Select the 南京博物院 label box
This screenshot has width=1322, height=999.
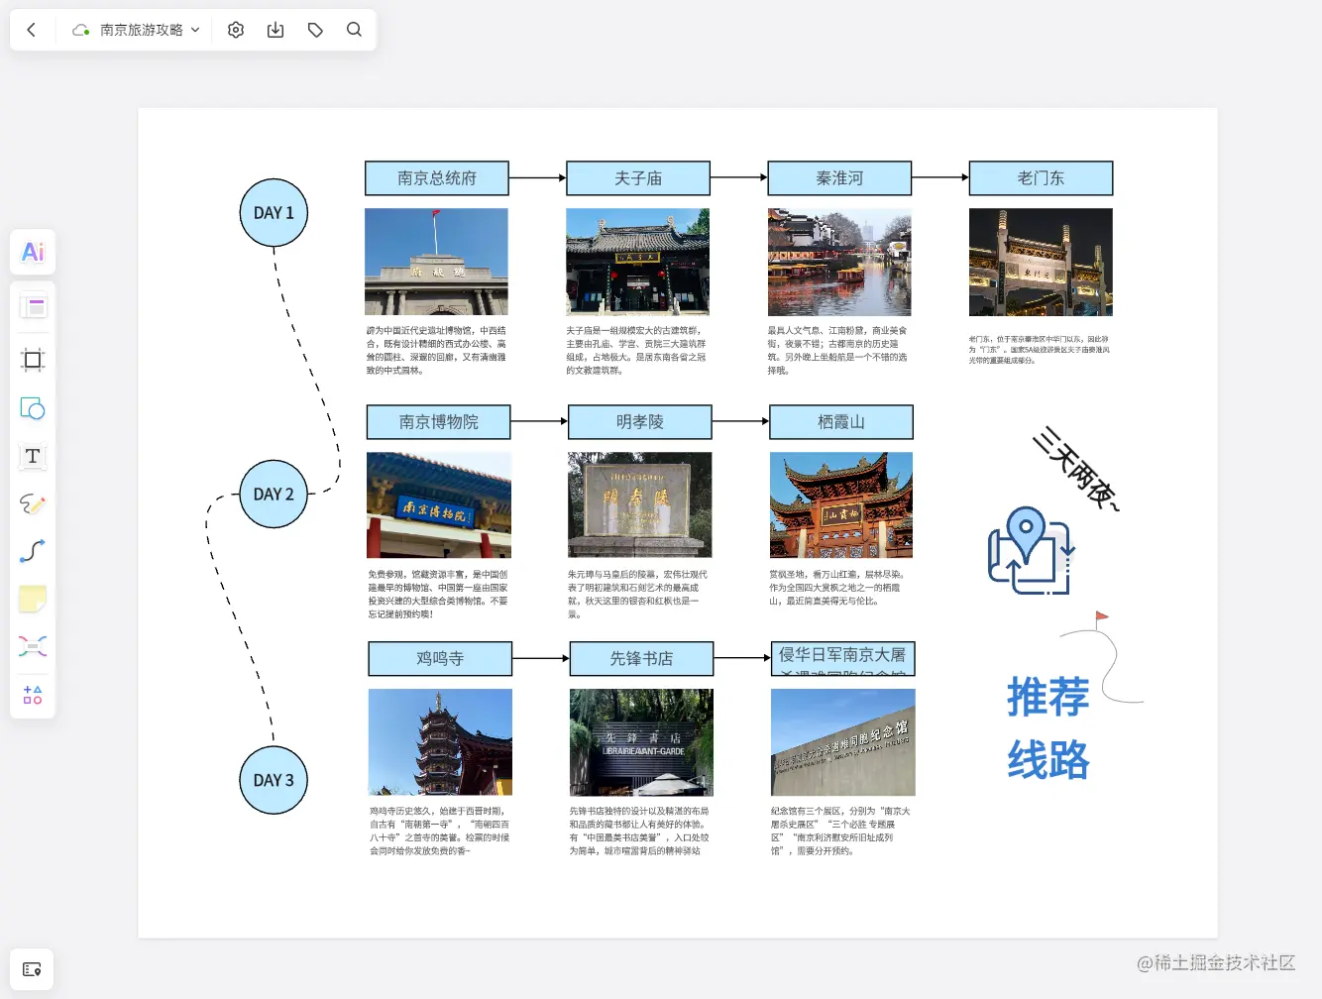click(439, 422)
